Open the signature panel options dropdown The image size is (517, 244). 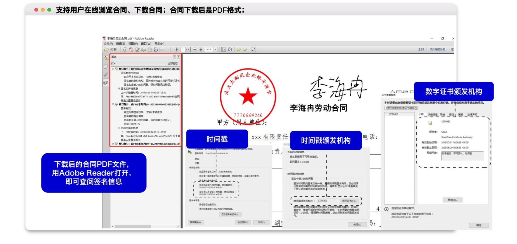[113, 64]
